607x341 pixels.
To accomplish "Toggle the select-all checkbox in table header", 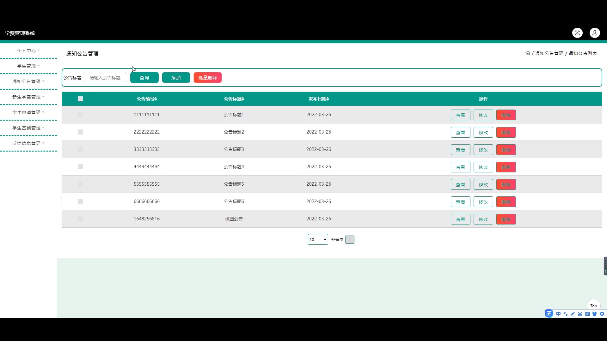I will (x=80, y=99).
